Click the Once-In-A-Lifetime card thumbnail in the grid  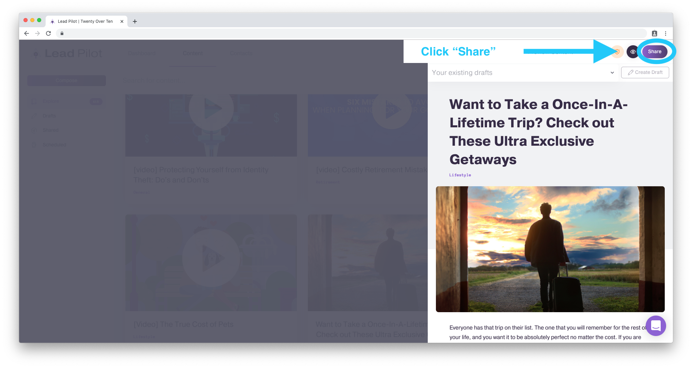pos(368,262)
